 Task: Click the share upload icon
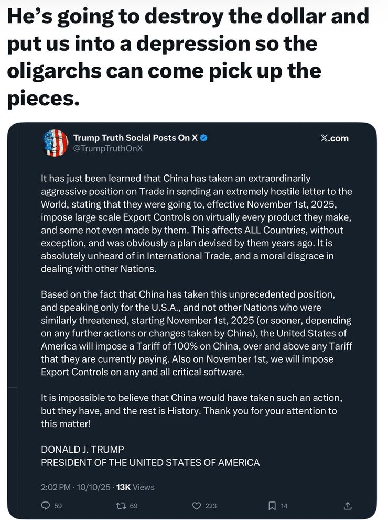tap(347, 506)
